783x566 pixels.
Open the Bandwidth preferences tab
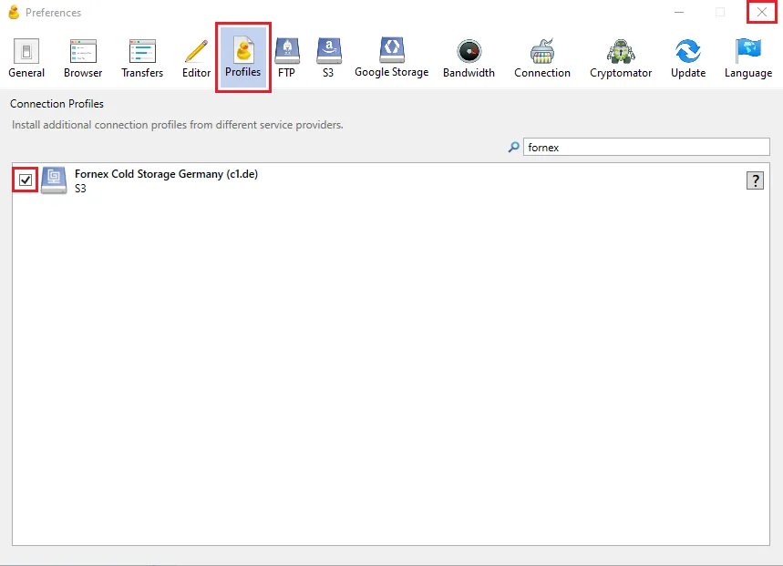[469, 58]
